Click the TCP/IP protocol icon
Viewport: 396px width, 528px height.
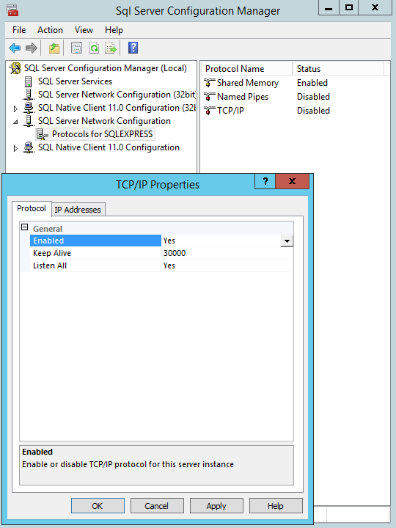(x=209, y=111)
